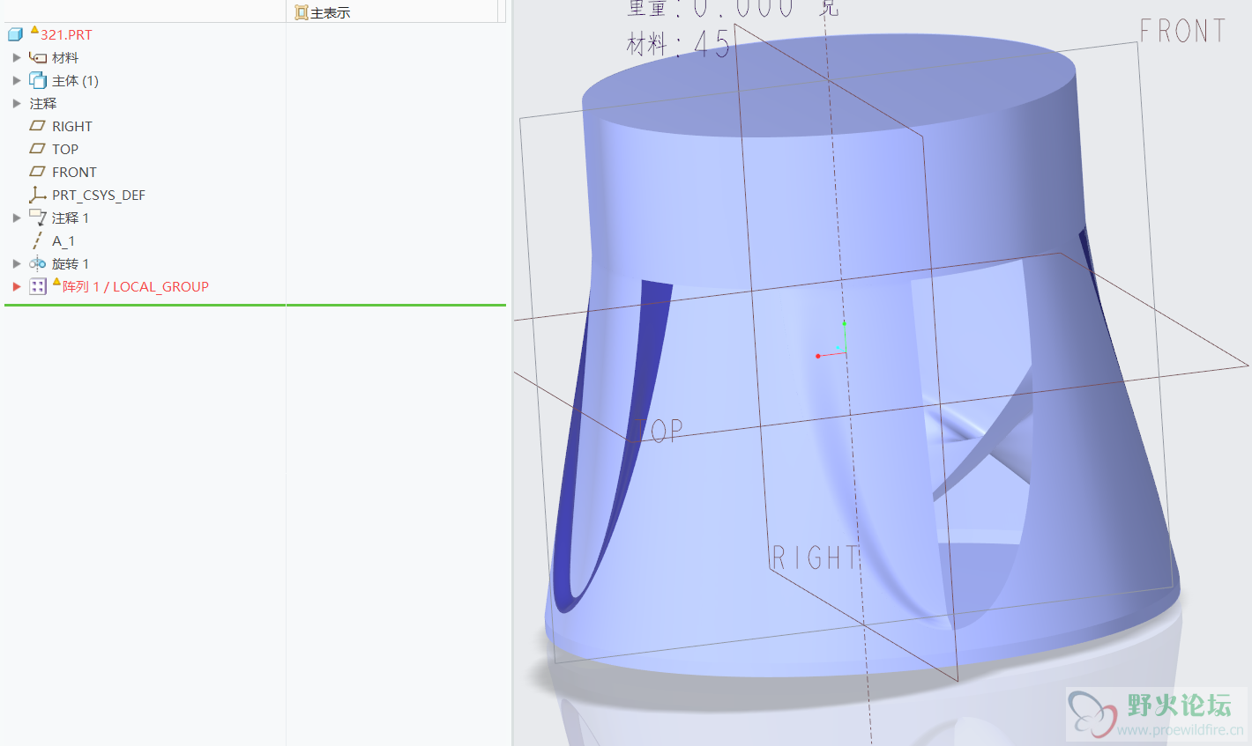Click the 材料: 45 annotation in viewport
1252x746 pixels.
[679, 43]
